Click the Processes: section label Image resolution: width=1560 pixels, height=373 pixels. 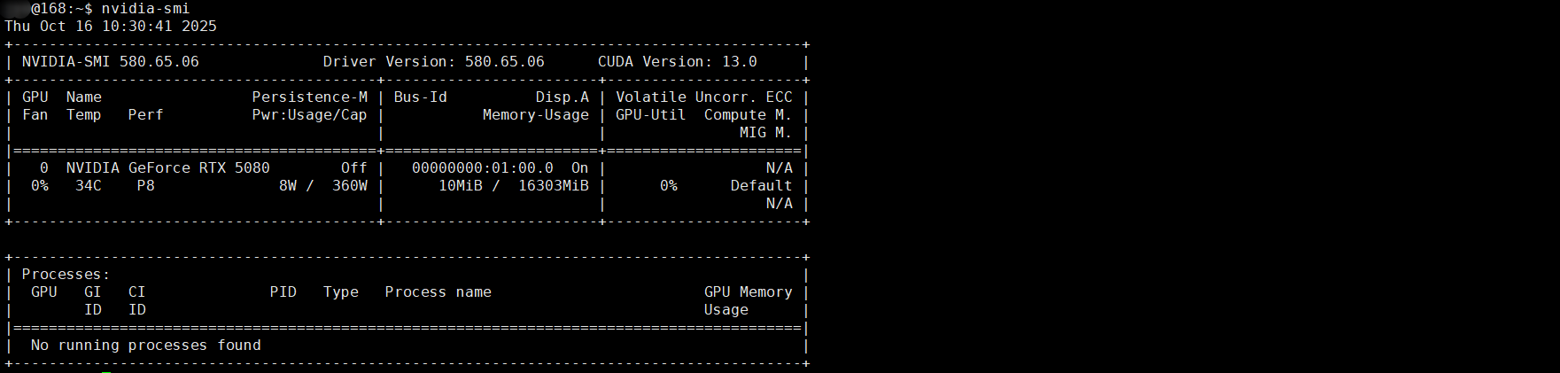[x=66, y=275]
